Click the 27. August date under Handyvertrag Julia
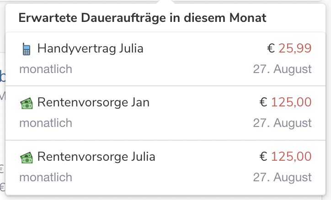The image size is (331, 200). point(282,69)
